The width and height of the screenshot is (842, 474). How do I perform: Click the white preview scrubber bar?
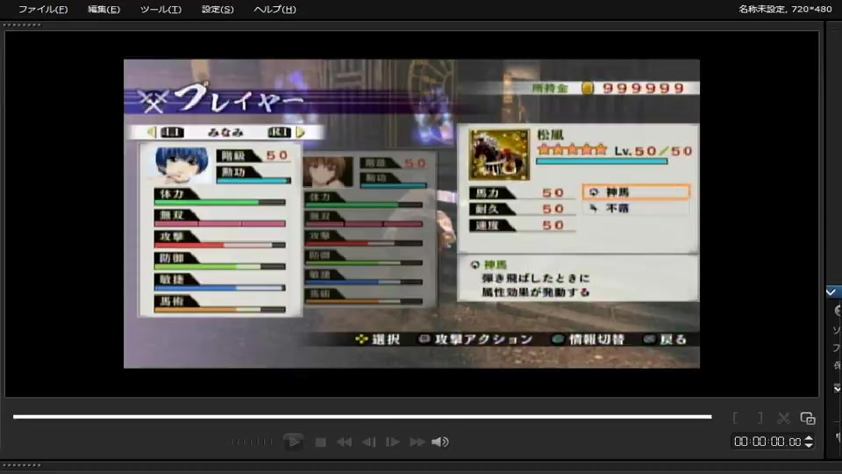point(362,416)
